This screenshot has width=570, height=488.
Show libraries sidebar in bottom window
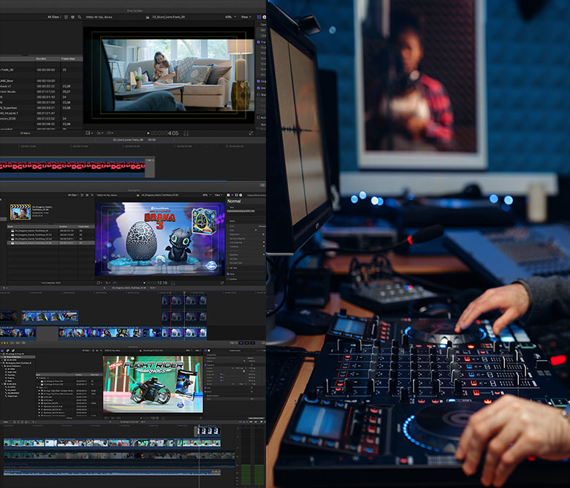tap(4, 351)
